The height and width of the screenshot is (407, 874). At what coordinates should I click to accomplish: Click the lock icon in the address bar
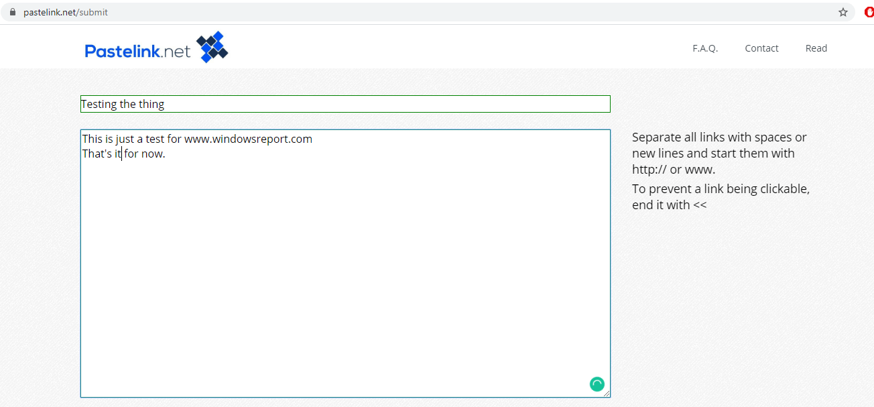[x=12, y=12]
